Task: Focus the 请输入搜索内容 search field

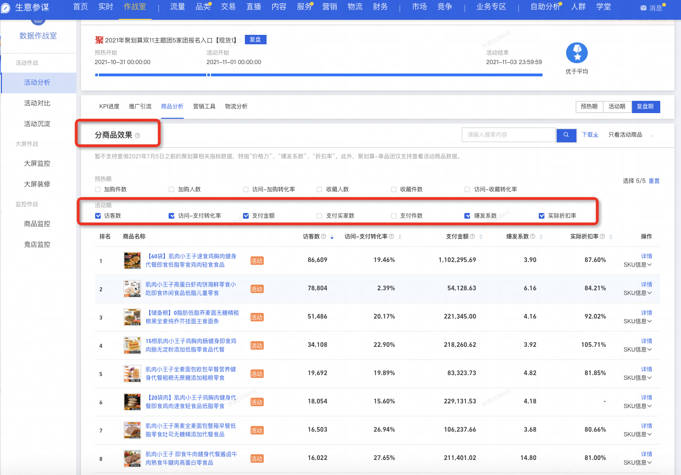Action: [x=509, y=135]
